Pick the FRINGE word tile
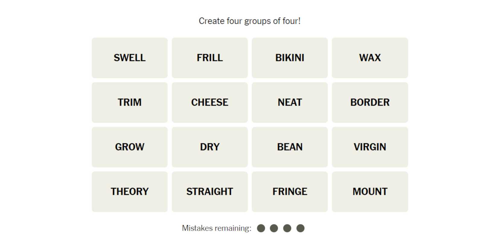This screenshot has width=498, height=249. pyautogui.click(x=289, y=192)
